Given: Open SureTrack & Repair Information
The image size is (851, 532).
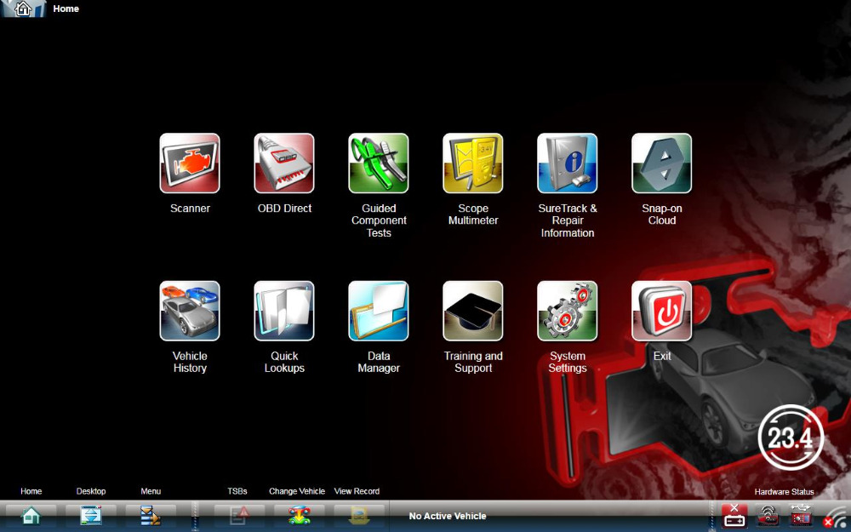Looking at the screenshot, I should click(567, 163).
